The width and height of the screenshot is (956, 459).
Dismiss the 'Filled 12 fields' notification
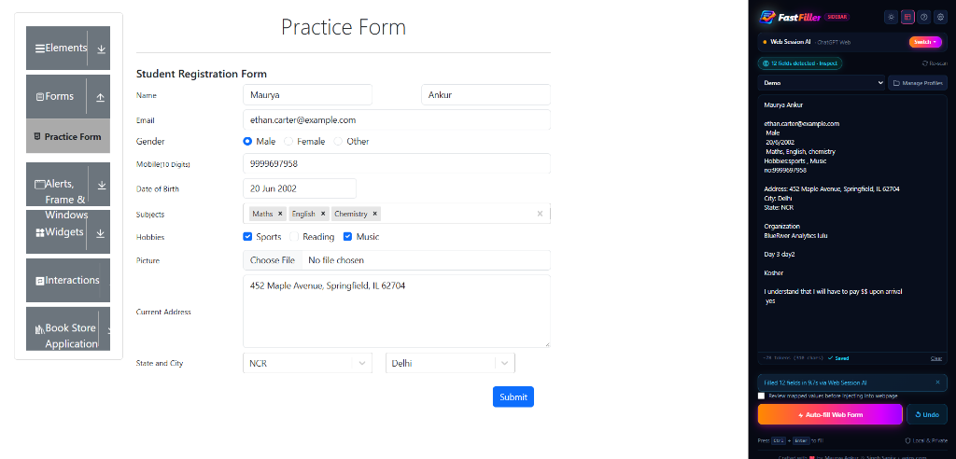[937, 382]
